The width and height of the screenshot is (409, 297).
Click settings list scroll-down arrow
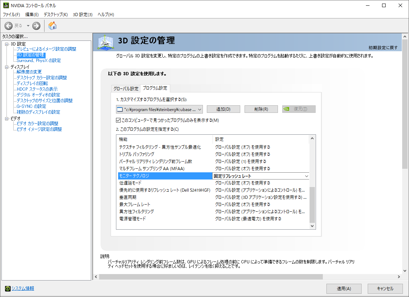tap(312, 226)
